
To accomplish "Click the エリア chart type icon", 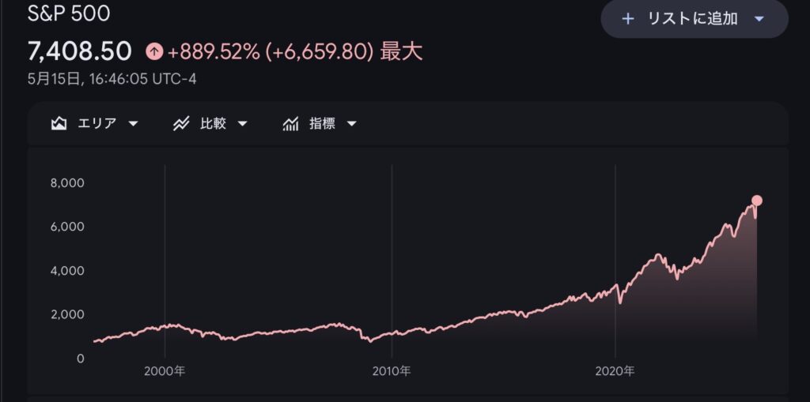I will (x=59, y=124).
